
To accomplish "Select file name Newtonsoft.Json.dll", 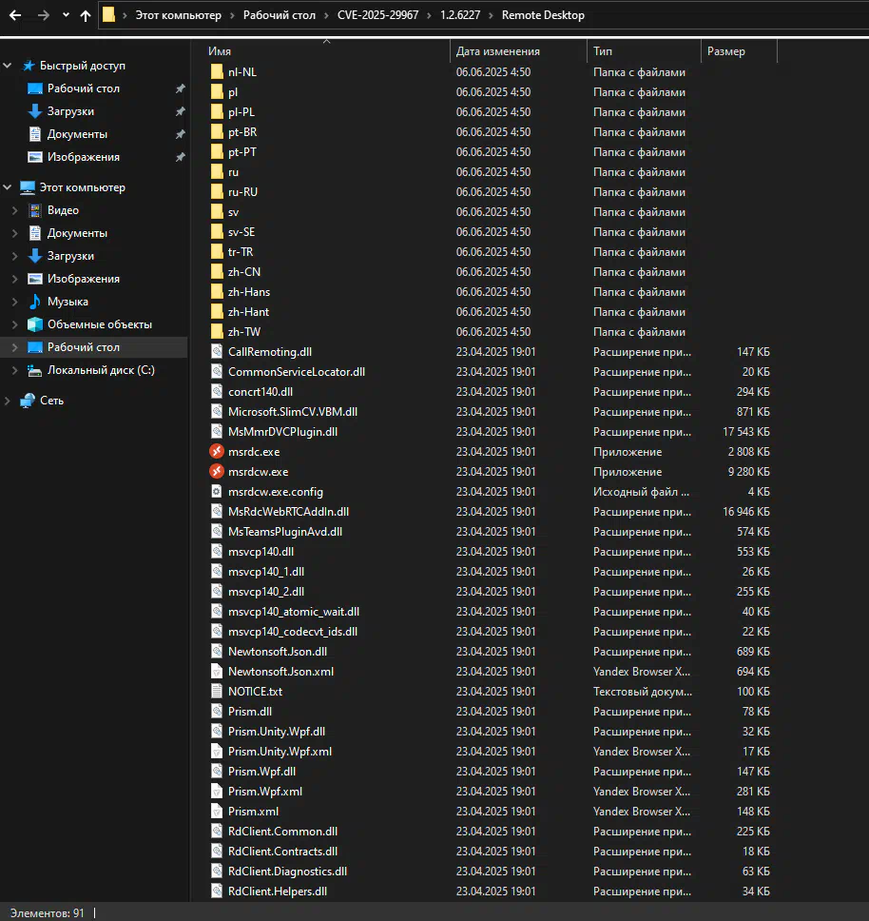I will click(x=278, y=651).
